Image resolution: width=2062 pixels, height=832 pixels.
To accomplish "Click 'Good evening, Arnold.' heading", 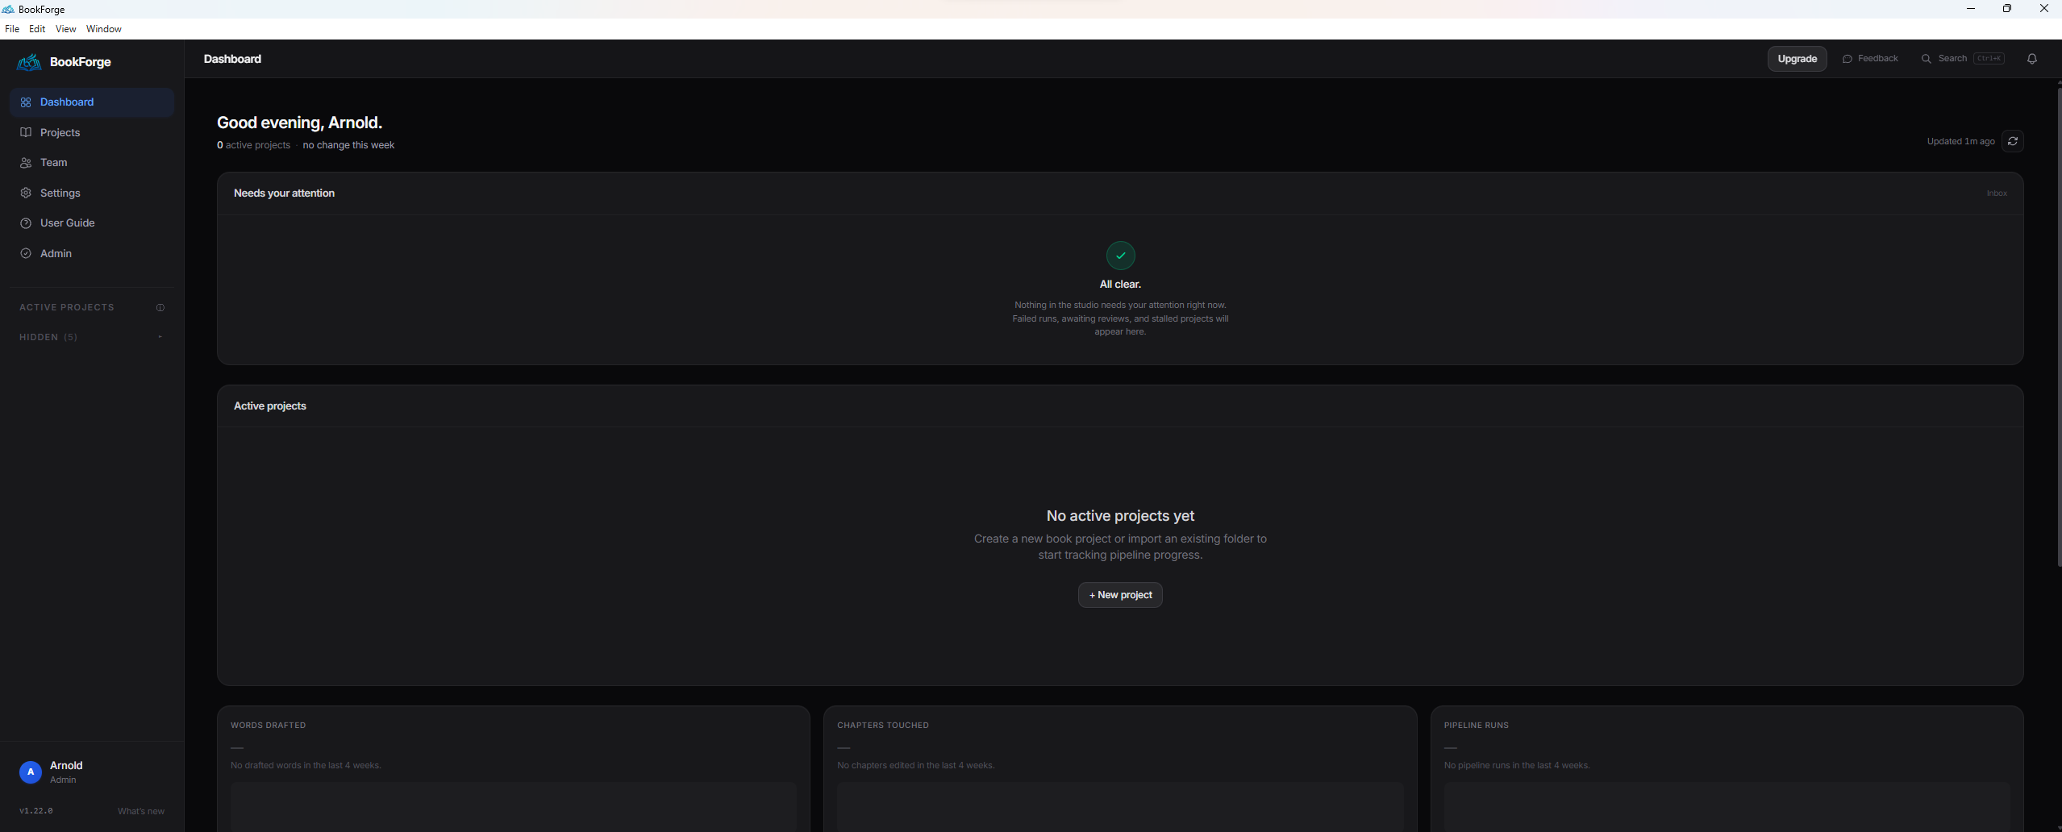I will [x=299, y=123].
